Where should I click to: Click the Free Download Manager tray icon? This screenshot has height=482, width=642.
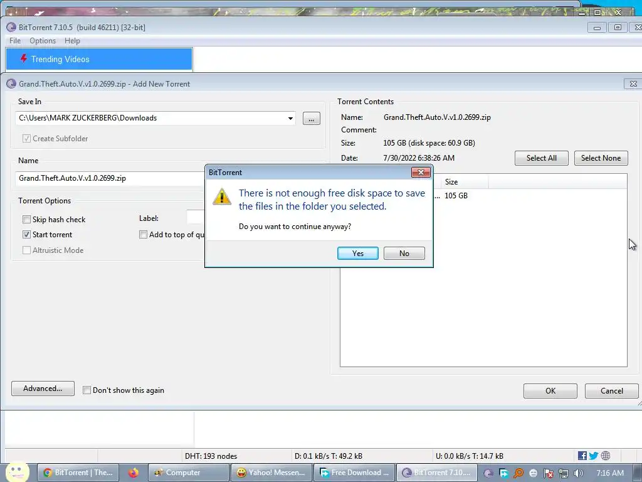pyautogui.click(x=503, y=473)
